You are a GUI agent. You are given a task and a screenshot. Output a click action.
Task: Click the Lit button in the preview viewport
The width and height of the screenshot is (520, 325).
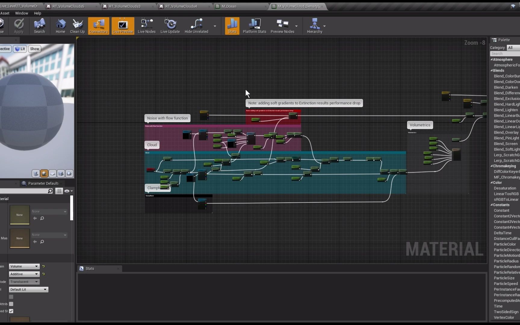click(x=20, y=48)
